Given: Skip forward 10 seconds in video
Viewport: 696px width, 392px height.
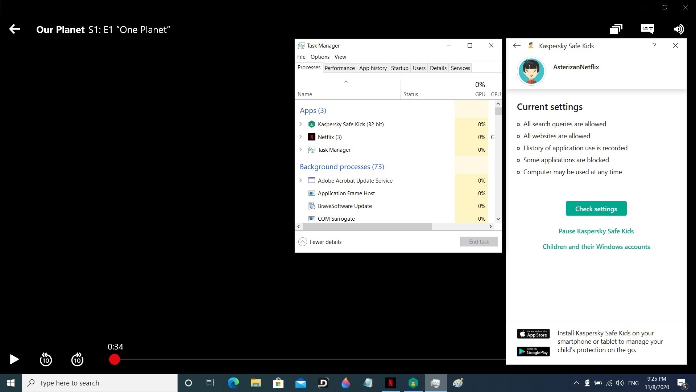Looking at the screenshot, I should click(77, 359).
